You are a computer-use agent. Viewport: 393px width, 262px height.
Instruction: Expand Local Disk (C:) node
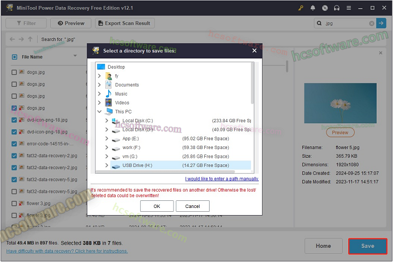coord(107,121)
